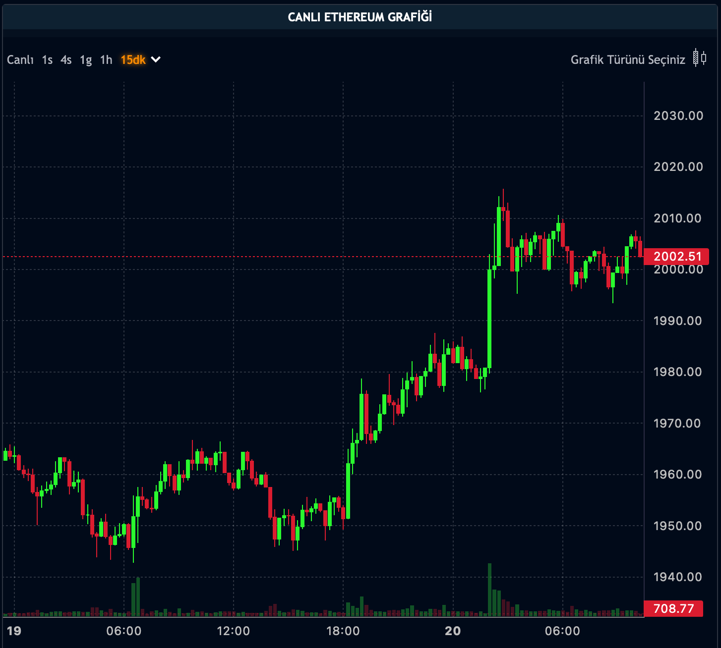Switch the chart to 1s interval
The width and height of the screenshot is (721, 648).
47,60
